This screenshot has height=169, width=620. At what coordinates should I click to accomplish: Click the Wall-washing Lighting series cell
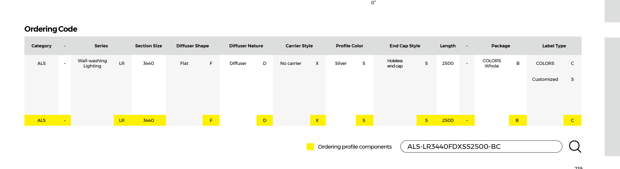[92, 63]
